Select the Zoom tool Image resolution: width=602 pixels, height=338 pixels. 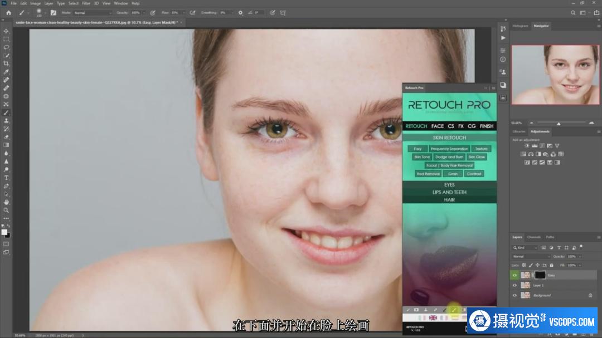6,210
